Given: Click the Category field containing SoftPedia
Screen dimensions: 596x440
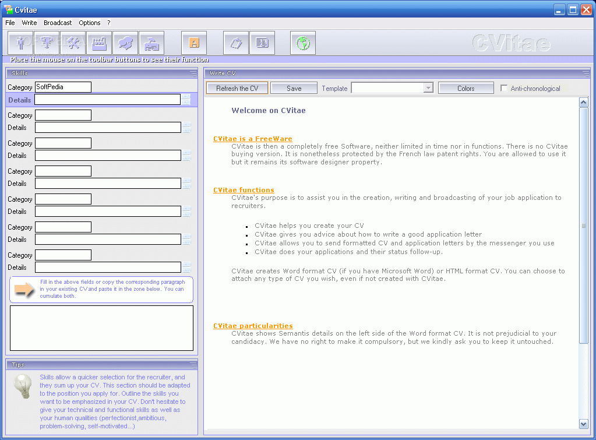Looking at the screenshot, I should (63, 87).
